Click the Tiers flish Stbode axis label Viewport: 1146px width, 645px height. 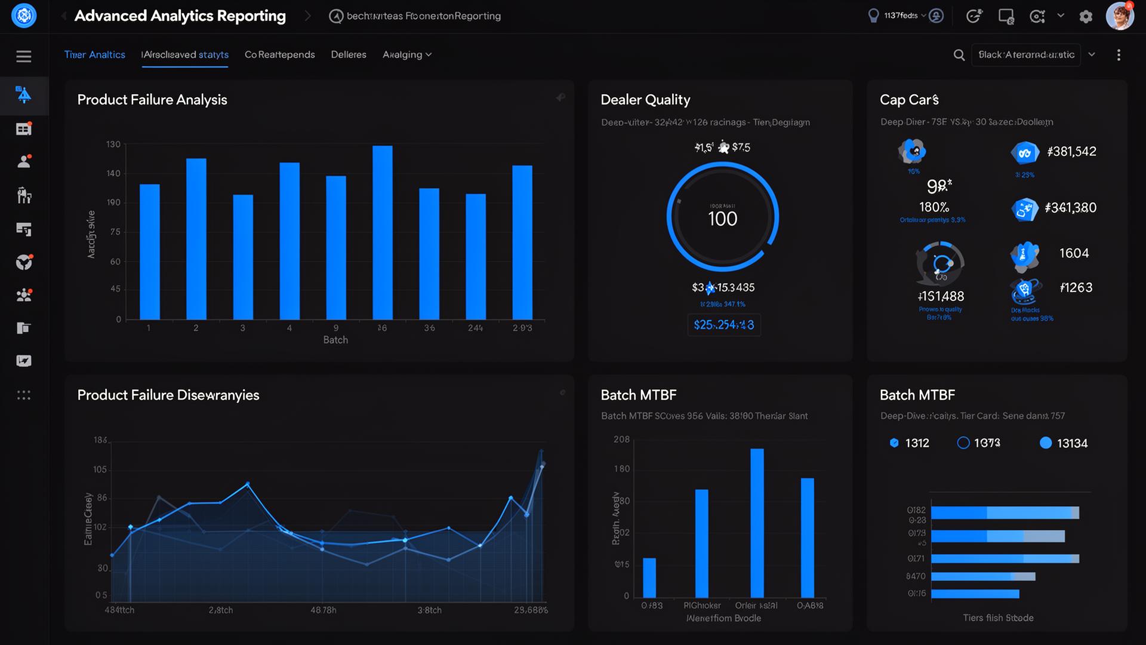coord(998,618)
